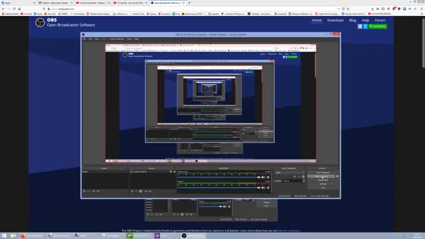Viewport: 425px width, 239px height.
Task: Click the browser Home icon
Action: tap(19, 9)
